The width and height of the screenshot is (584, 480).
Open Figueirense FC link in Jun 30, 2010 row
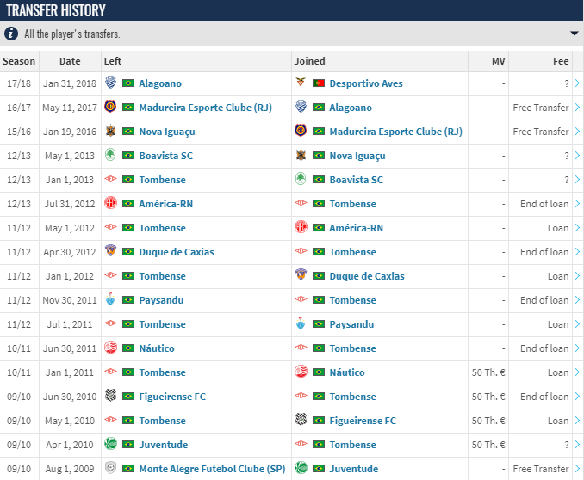172,397
